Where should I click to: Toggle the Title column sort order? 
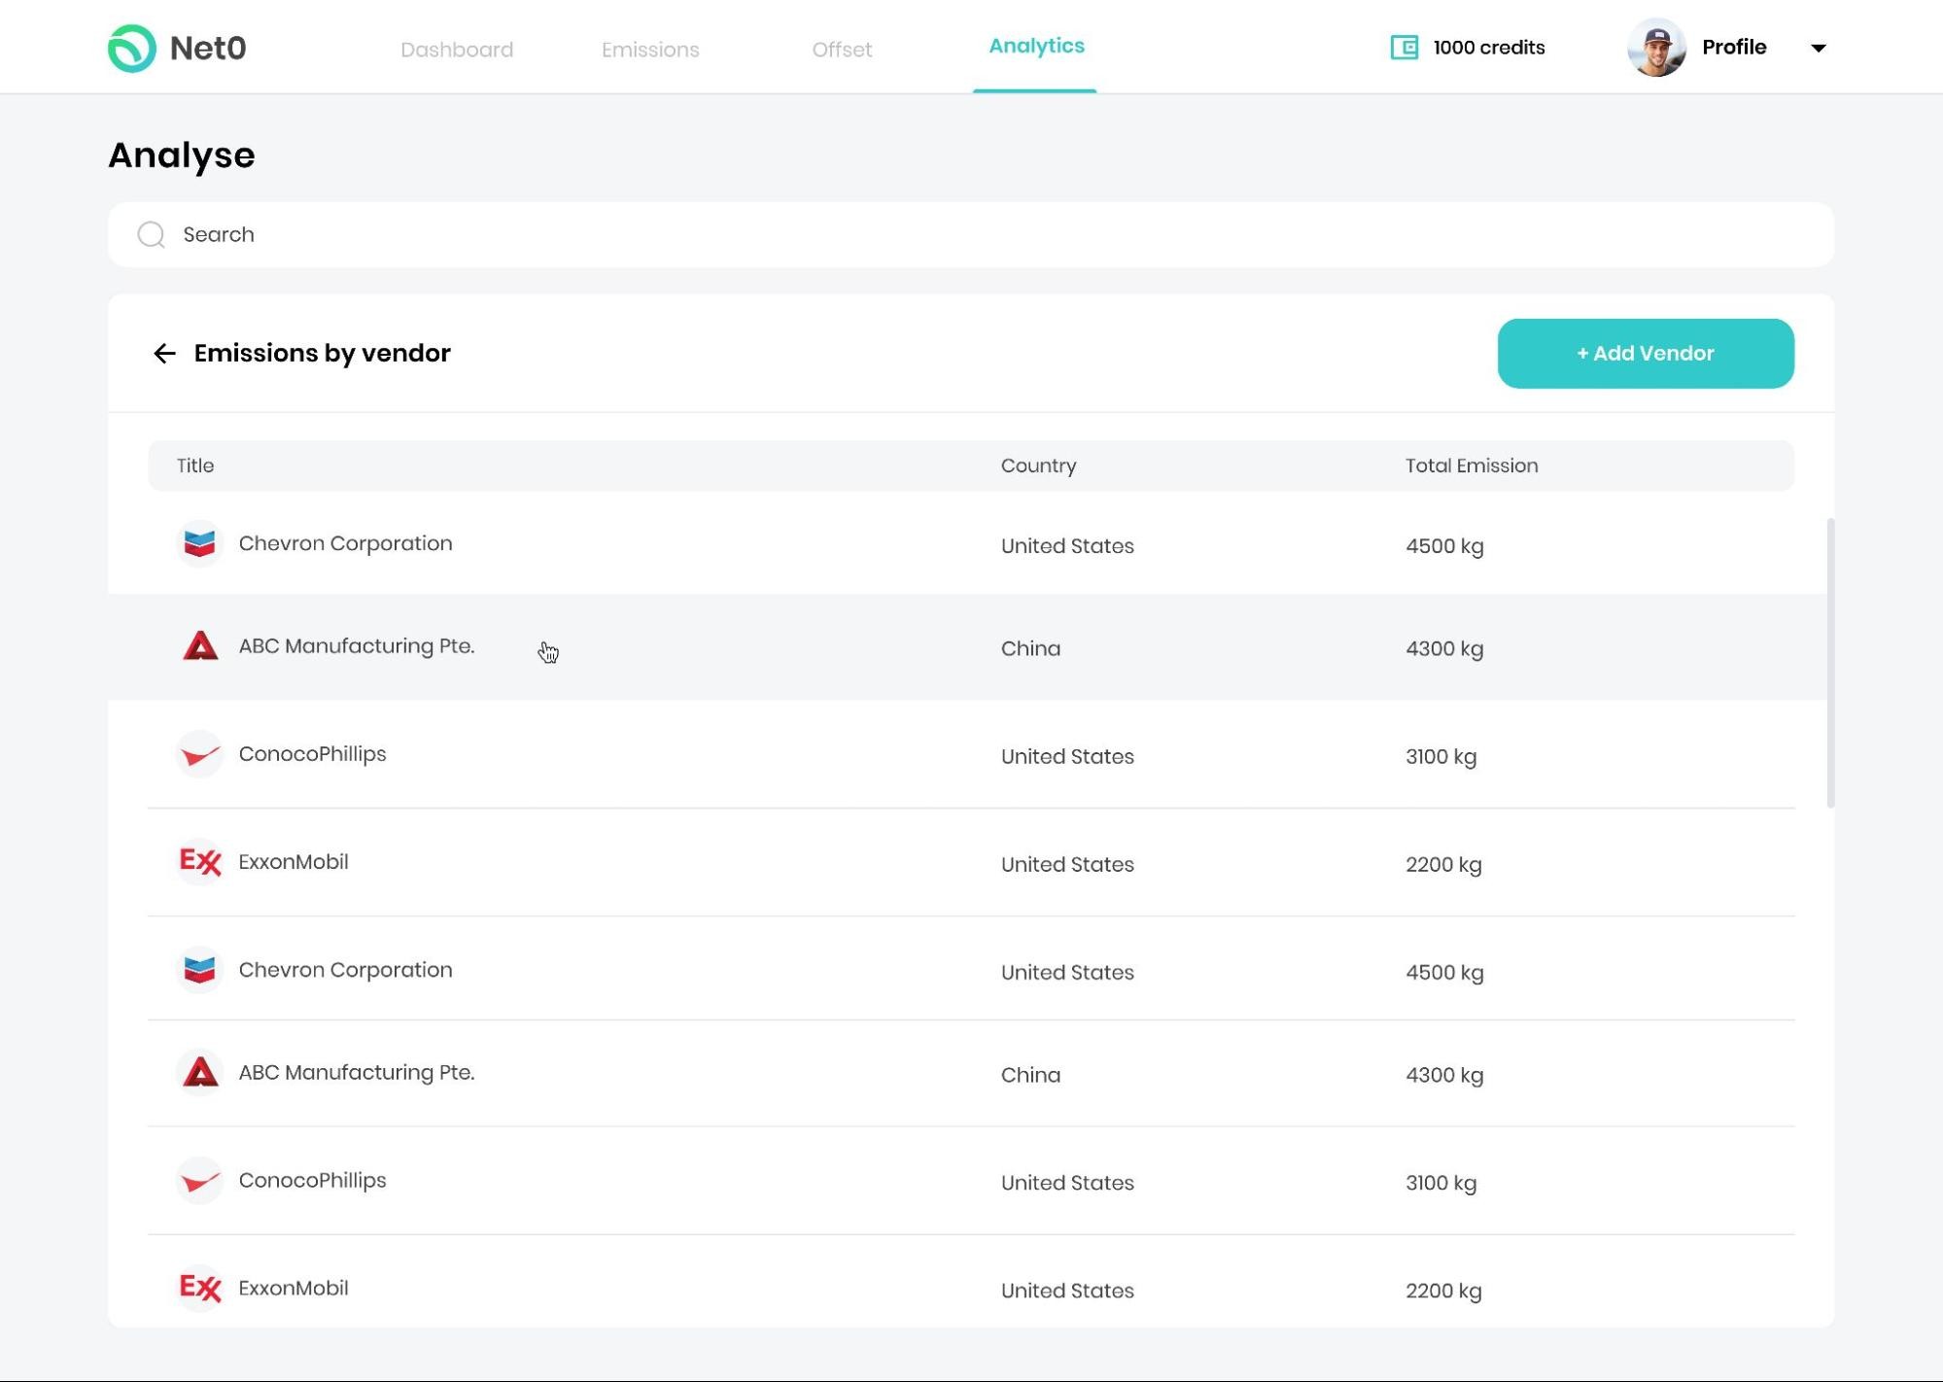click(196, 466)
